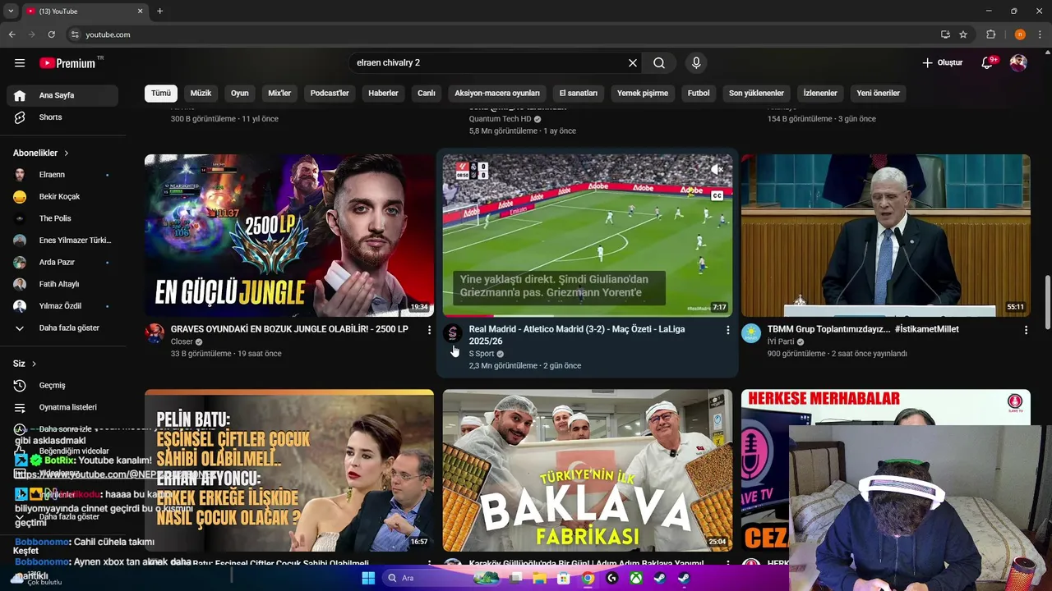The width and height of the screenshot is (1052, 591).
Task: Open Shorts from the sidebar
Action: [x=62, y=117]
